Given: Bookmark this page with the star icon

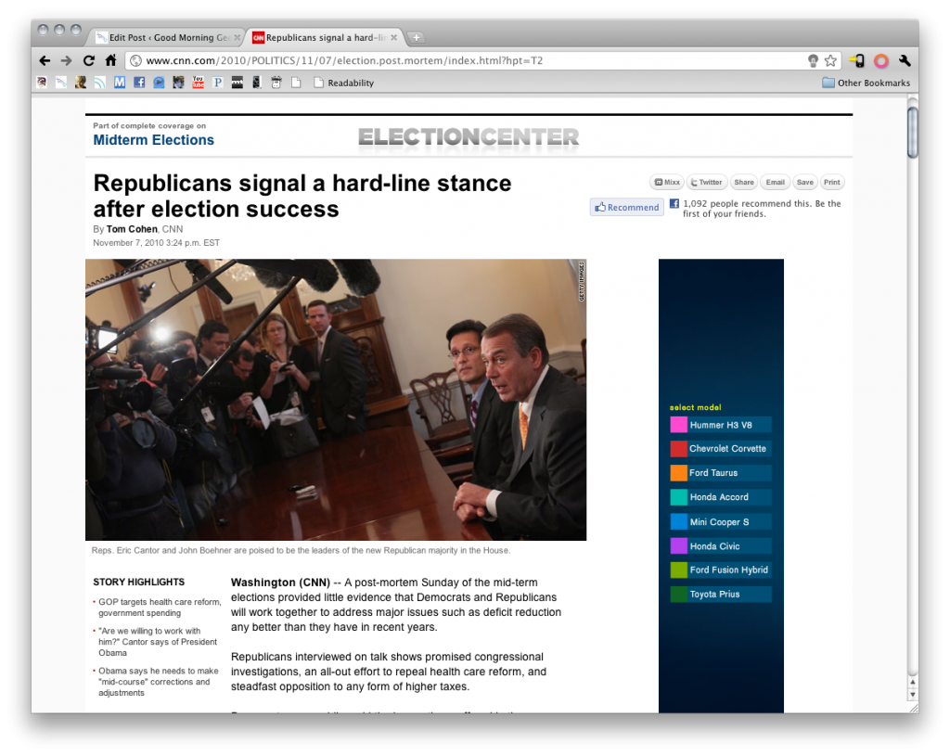Looking at the screenshot, I should click(x=830, y=60).
